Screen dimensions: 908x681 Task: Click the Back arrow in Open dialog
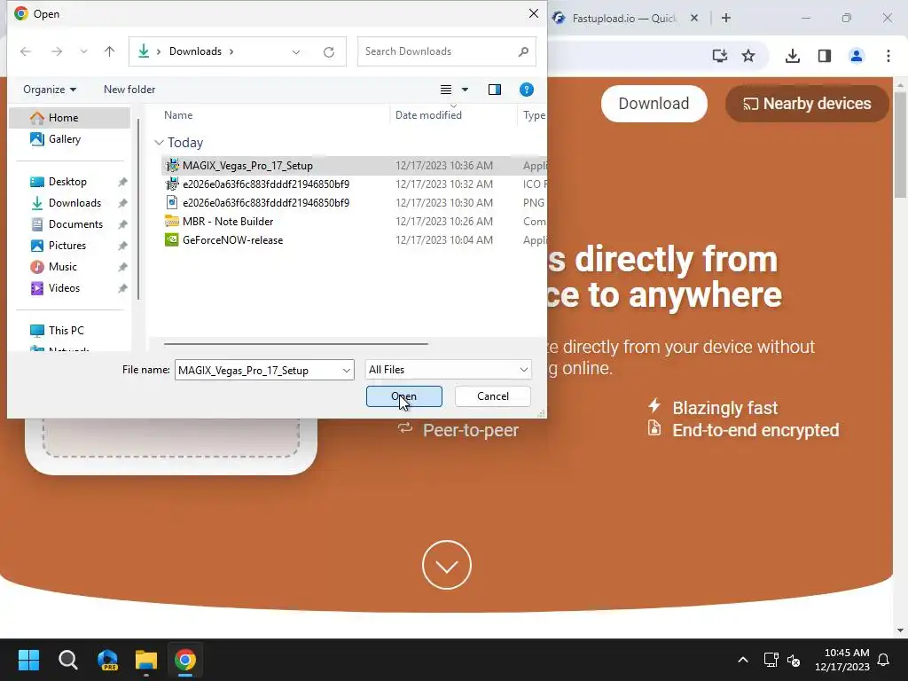(x=26, y=51)
